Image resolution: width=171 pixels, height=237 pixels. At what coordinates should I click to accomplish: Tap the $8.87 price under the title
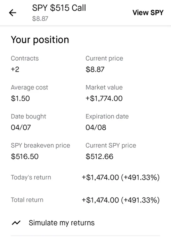tap(40, 18)
